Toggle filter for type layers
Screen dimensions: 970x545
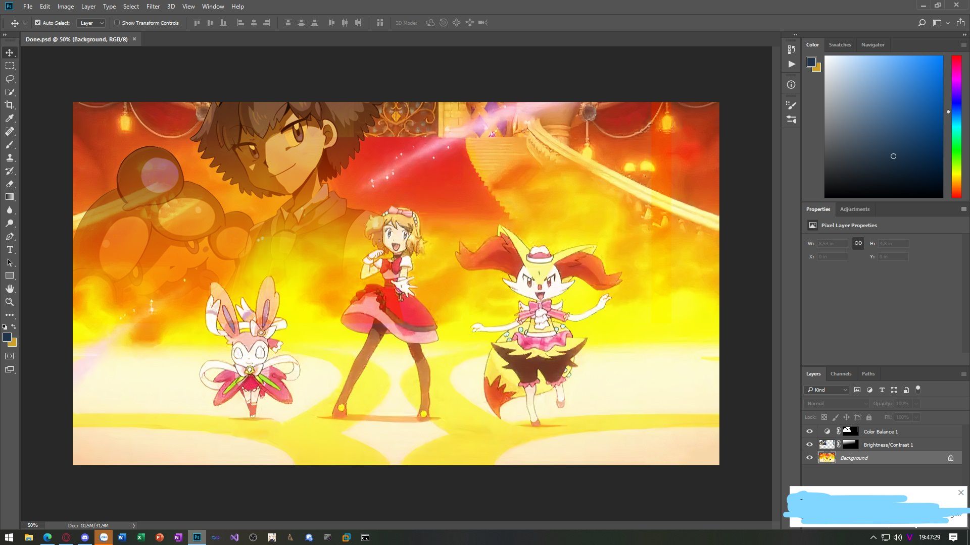[x=882, y=390]
